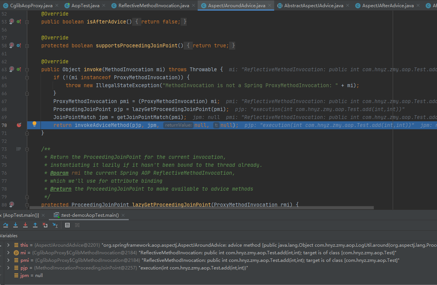The height and width of the screenshot is (285, 437).
Task: Open Evaluate Expression calculator icon
Action: tap(67, 225)
